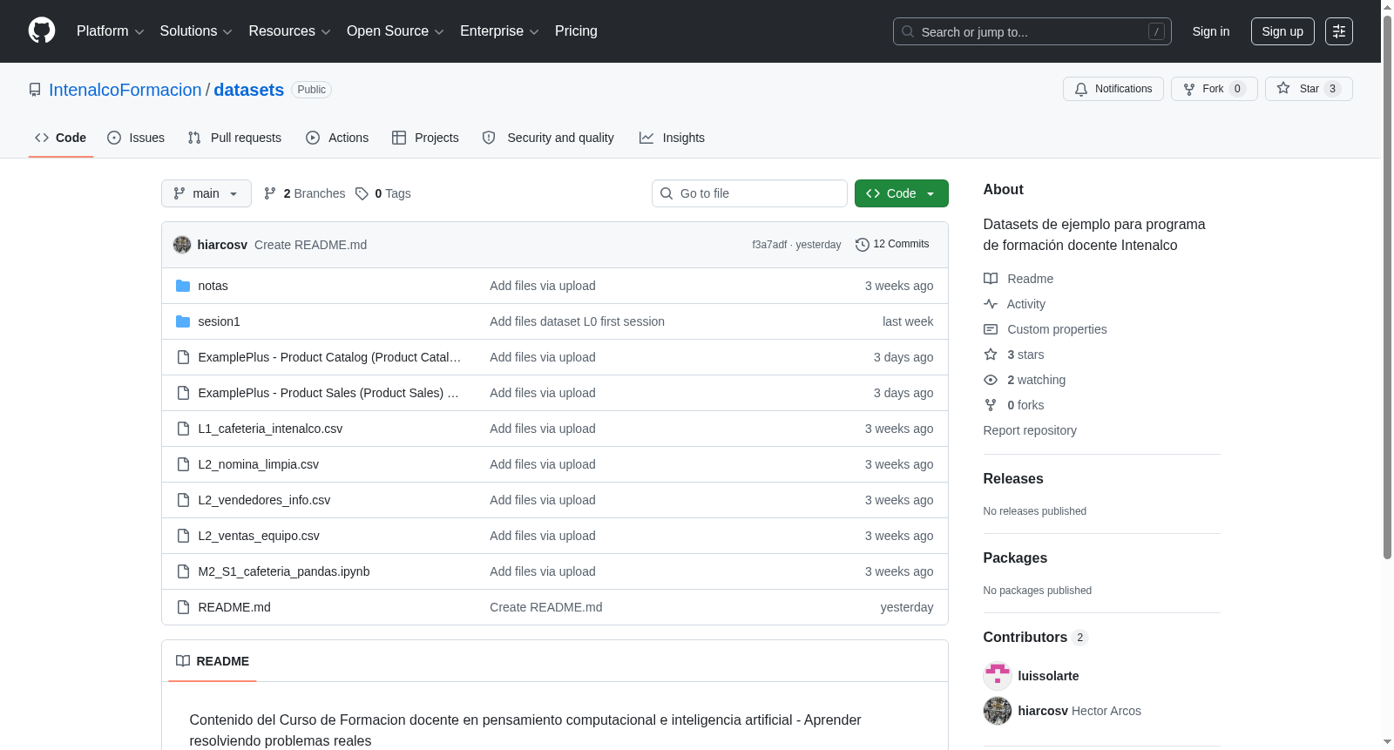Open the L2_nomina_limpia.csv file

tap(259, 464)
